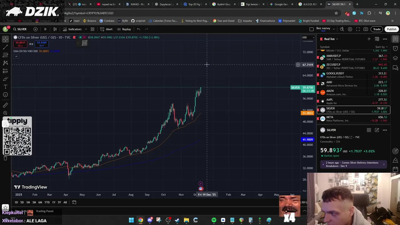Select ZECUSDT.P row in the watchlist
Viewport: 400px width, 225px height.
click(x=353, y=66)
